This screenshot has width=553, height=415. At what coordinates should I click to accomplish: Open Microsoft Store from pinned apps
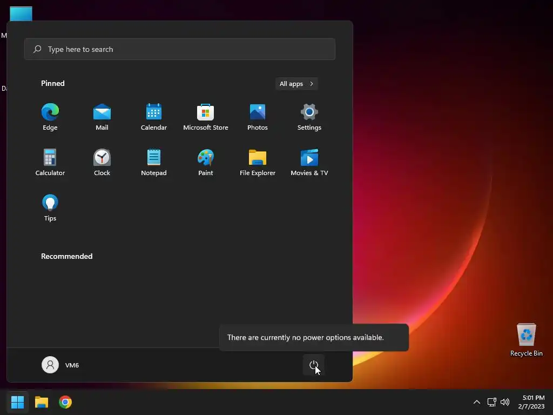pos(206,117)
